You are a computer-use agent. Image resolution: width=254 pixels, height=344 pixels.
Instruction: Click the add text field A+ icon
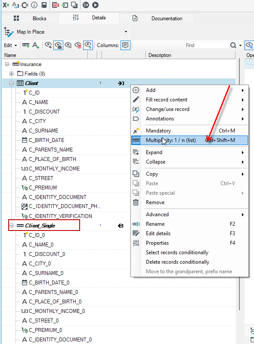[x=36, y=45]
